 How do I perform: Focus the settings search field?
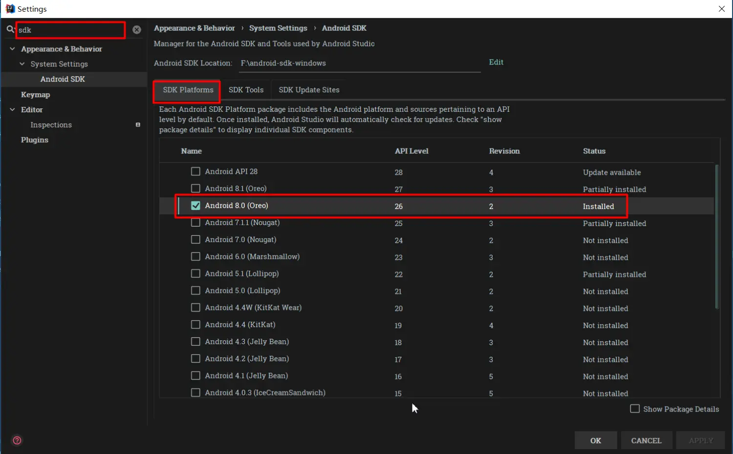pos(71,30)
